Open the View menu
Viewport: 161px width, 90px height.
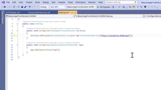[x=21, y=2]
